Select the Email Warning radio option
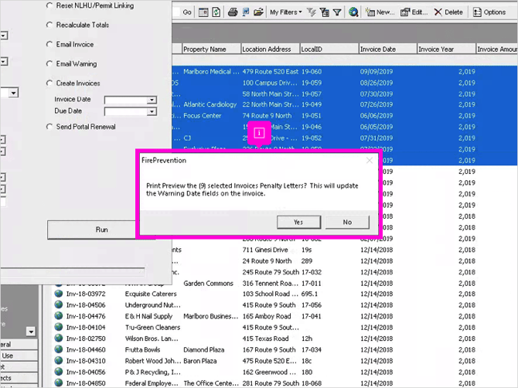The height and width of the screenshot is (388, 518). (49, 63)
